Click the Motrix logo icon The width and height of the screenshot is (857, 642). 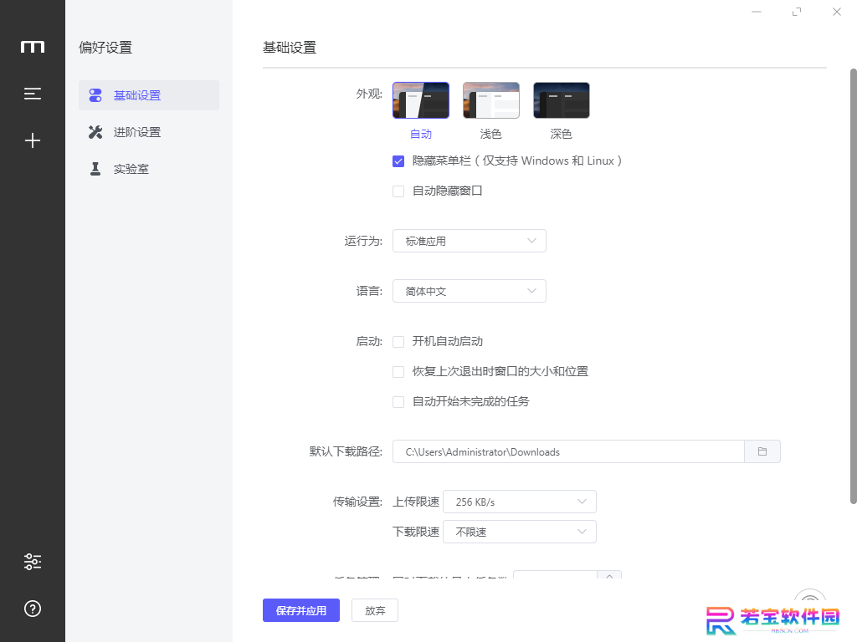33,48
